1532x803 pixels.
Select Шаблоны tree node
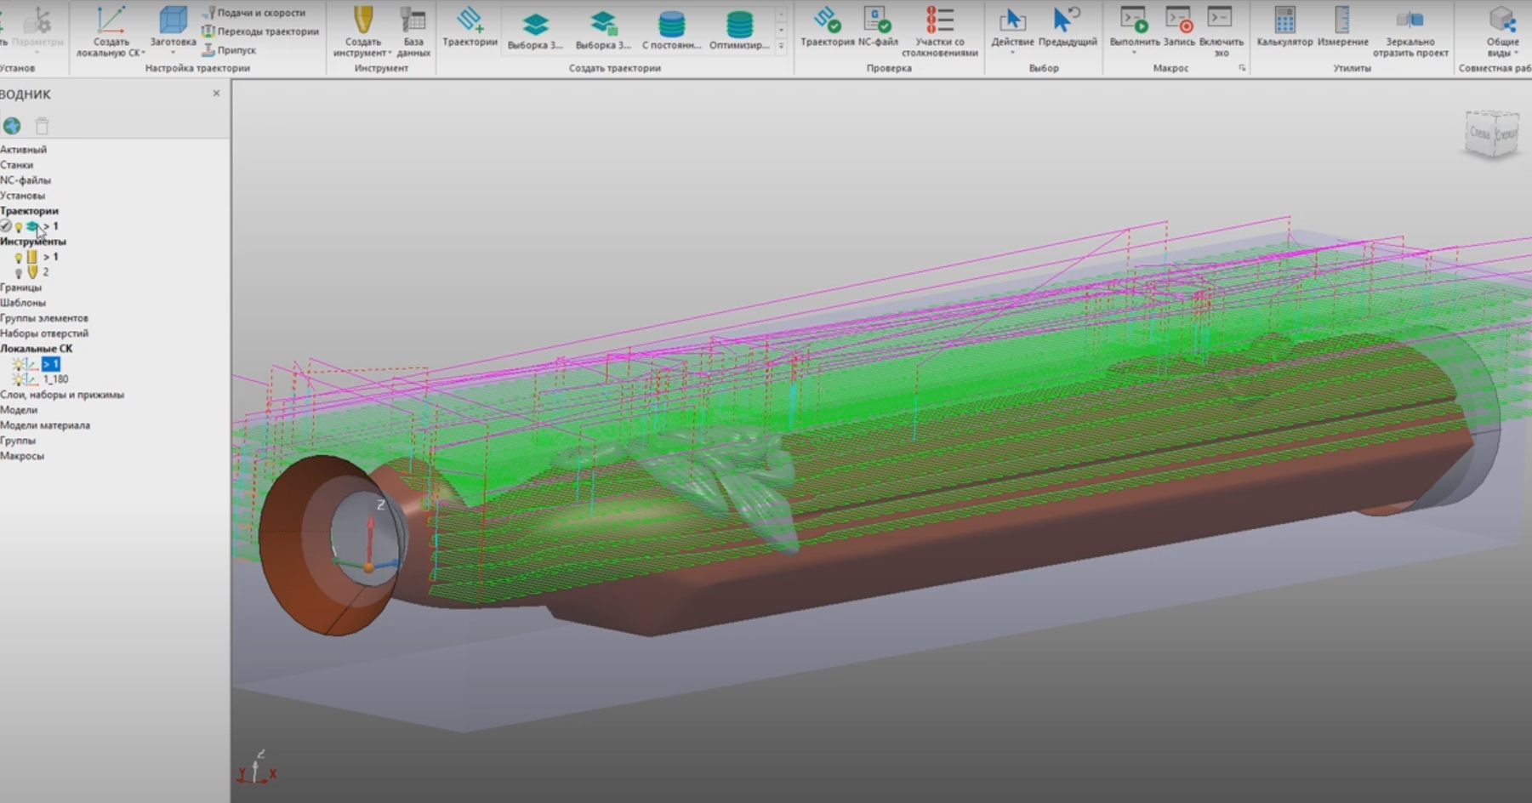click(x=23, y=303)
